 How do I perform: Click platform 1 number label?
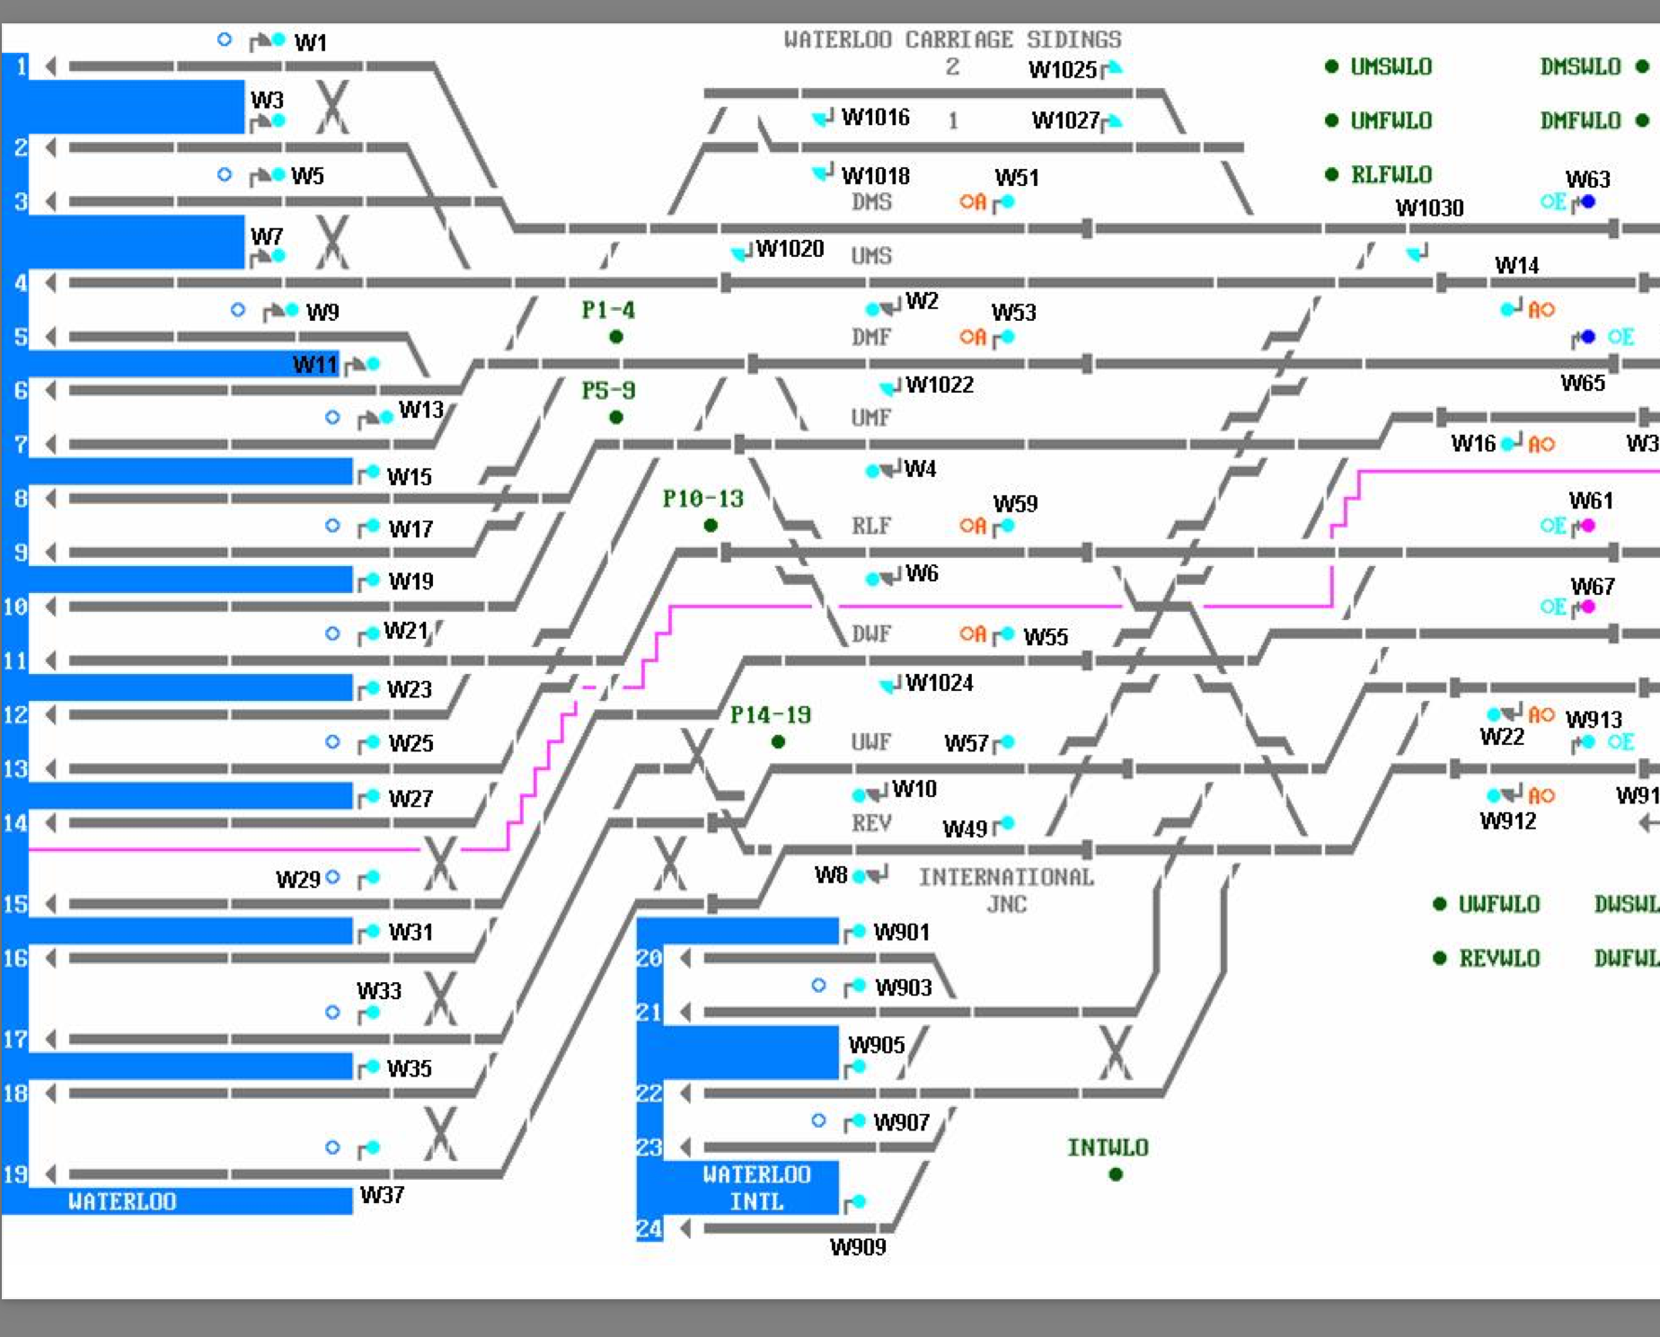tap(22, 66)
